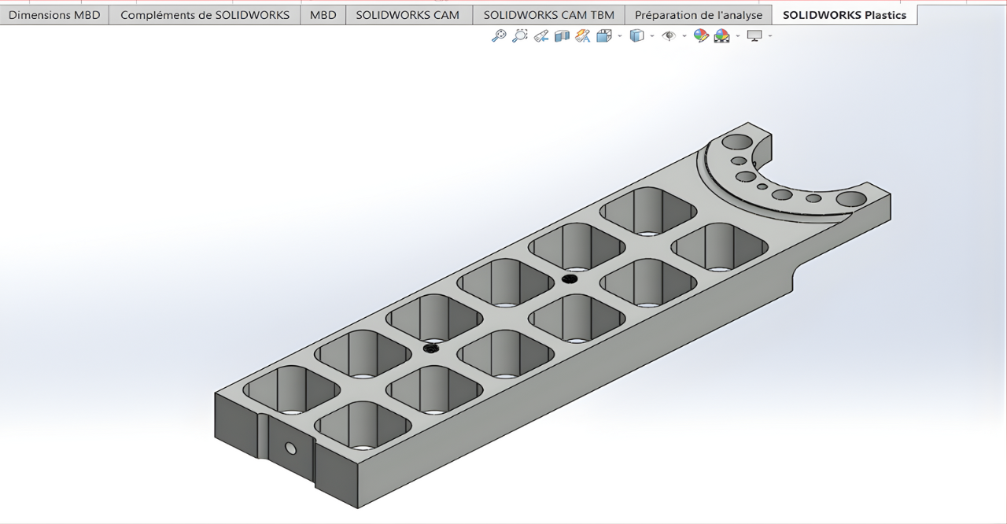Open the Préparation de l'analyse tab
Viewport: 1007px width, 524px height.
point(698,15)
